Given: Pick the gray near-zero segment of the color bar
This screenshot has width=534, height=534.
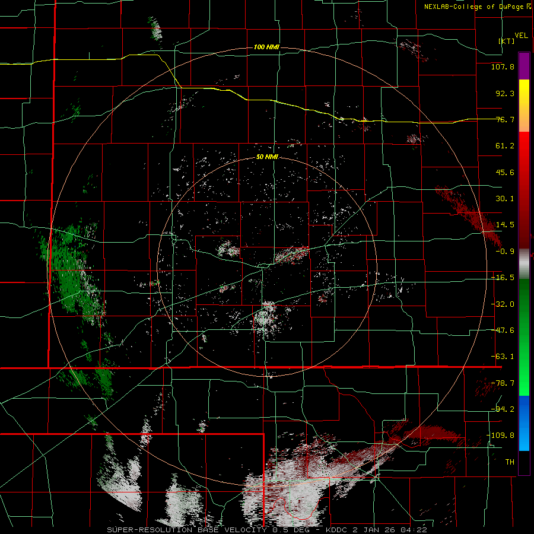Looking at the screenshot, I should (524, 264).
